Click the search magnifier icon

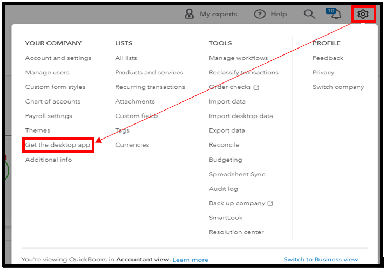click(x=309, y=14)
